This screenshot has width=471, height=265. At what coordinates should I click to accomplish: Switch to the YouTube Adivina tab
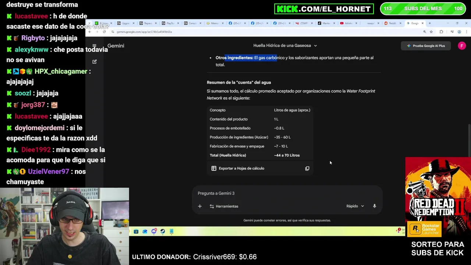(348, 23)
